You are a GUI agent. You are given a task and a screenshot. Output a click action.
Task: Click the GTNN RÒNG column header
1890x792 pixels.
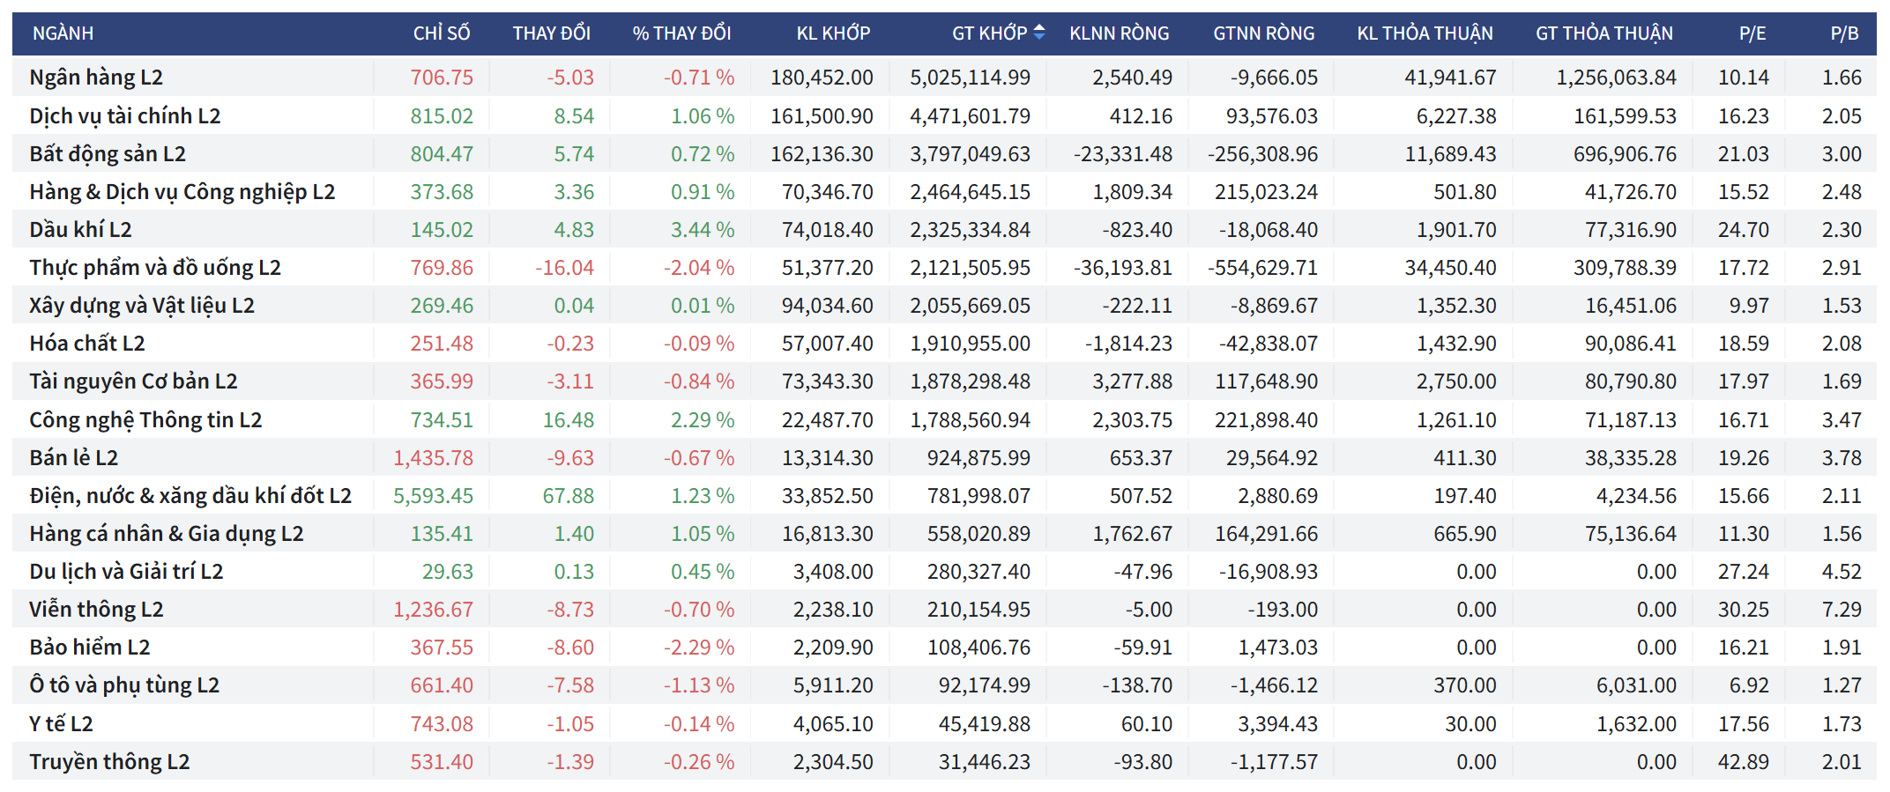(1263, 33)
